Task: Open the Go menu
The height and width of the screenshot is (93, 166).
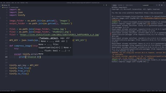Action: pyautogui.click(x=16, y=3)
